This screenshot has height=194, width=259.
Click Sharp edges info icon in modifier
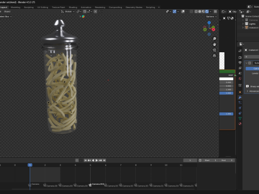point(247,86)
